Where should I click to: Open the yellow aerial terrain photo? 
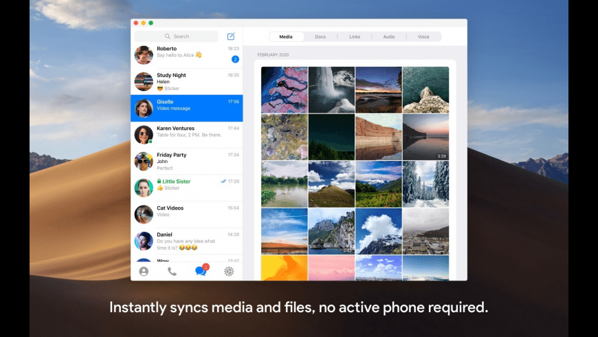285,137
